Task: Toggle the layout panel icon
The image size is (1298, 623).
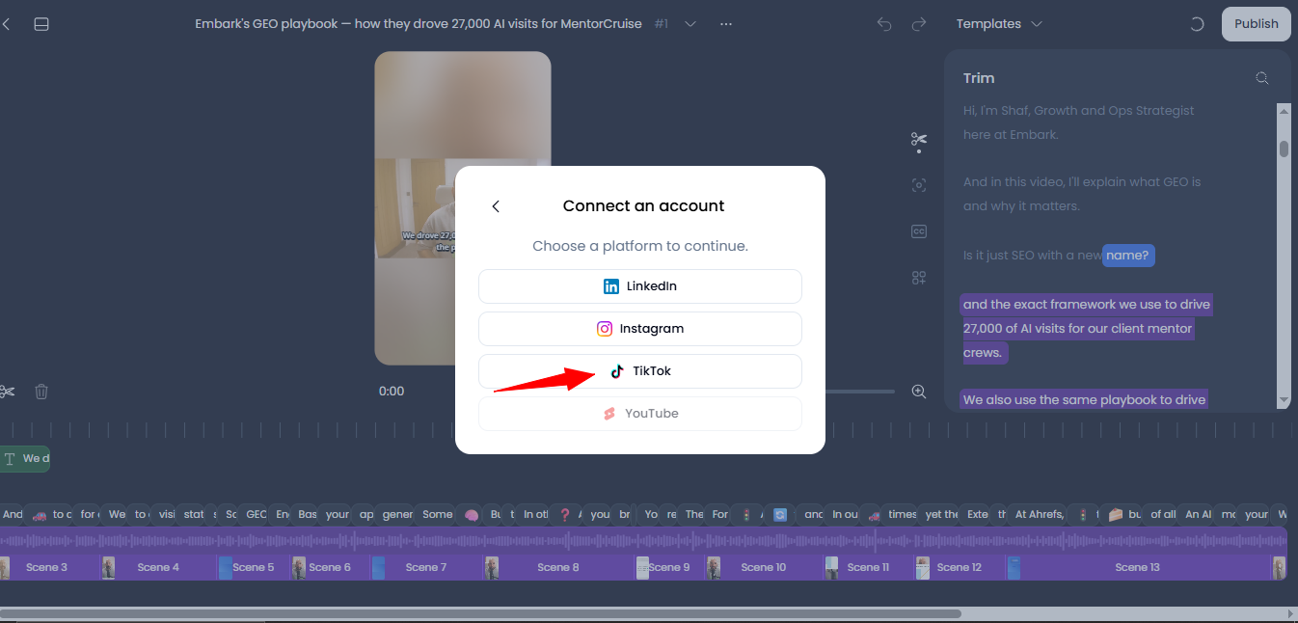Action: 41,24
